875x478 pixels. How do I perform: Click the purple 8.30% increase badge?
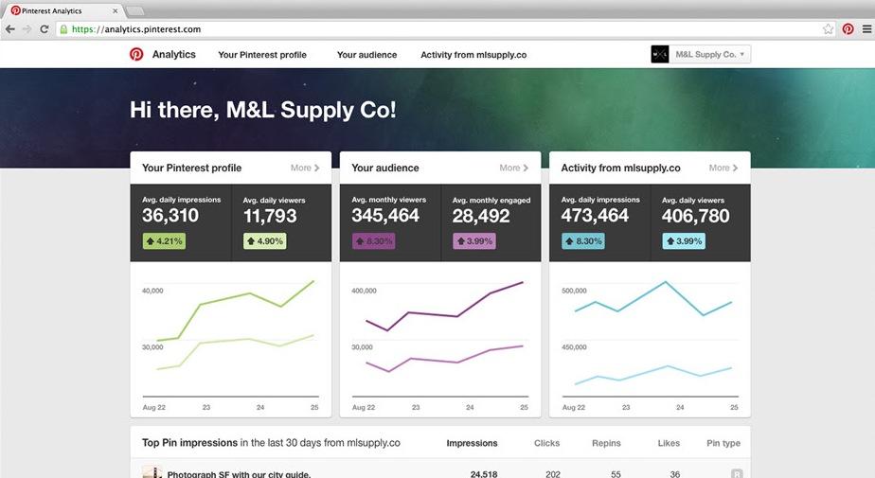373,241
